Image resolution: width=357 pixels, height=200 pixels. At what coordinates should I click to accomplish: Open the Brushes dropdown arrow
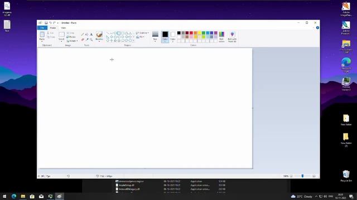(99, 42)
